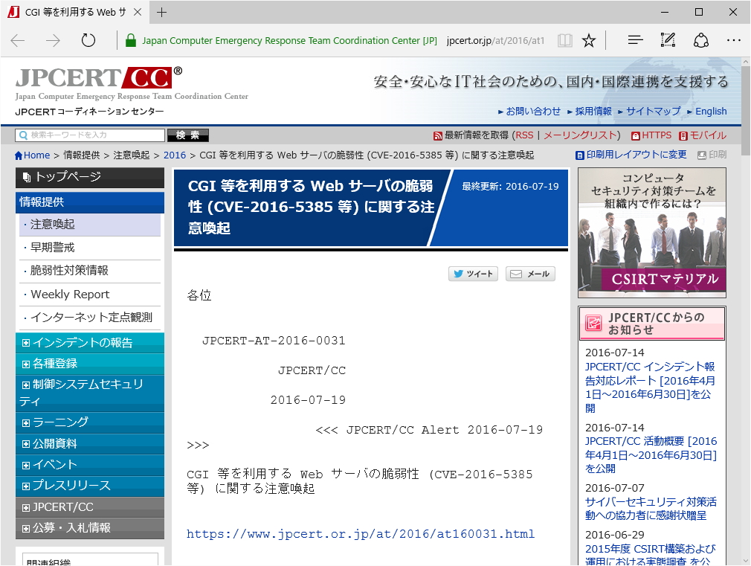The image size is (751, 566).
Task: Share the alert with the ツイート button
Action: (473, 274)
